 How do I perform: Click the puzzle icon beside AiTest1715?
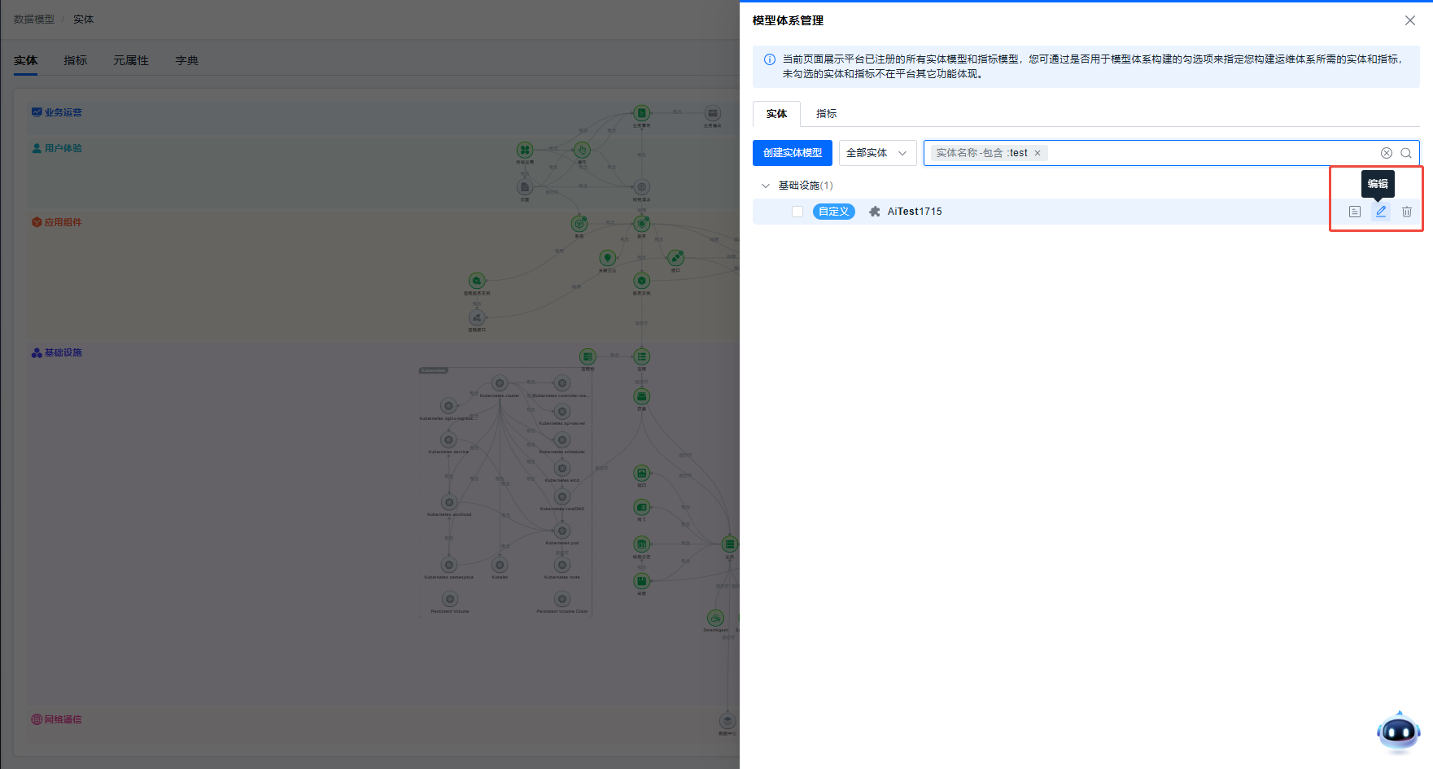coord(875,212)
